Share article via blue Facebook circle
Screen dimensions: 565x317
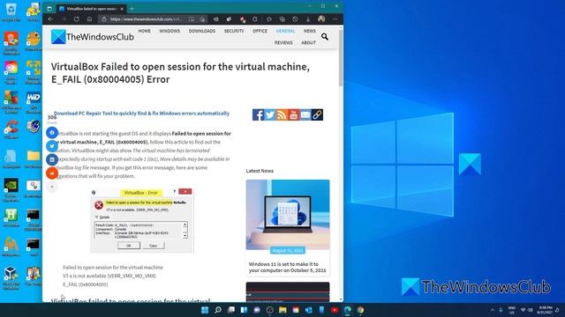52,133
